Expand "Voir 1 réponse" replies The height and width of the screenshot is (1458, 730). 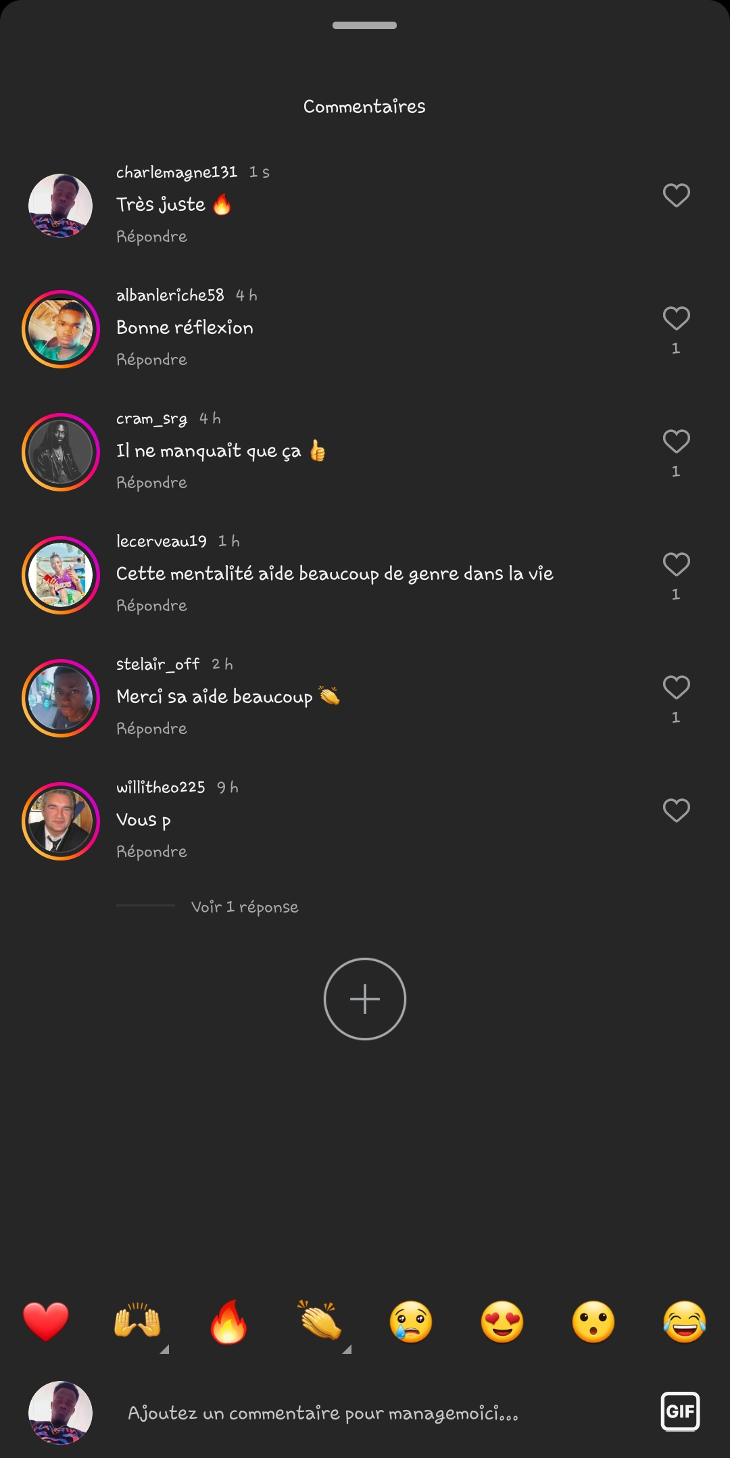click(245, 906)
